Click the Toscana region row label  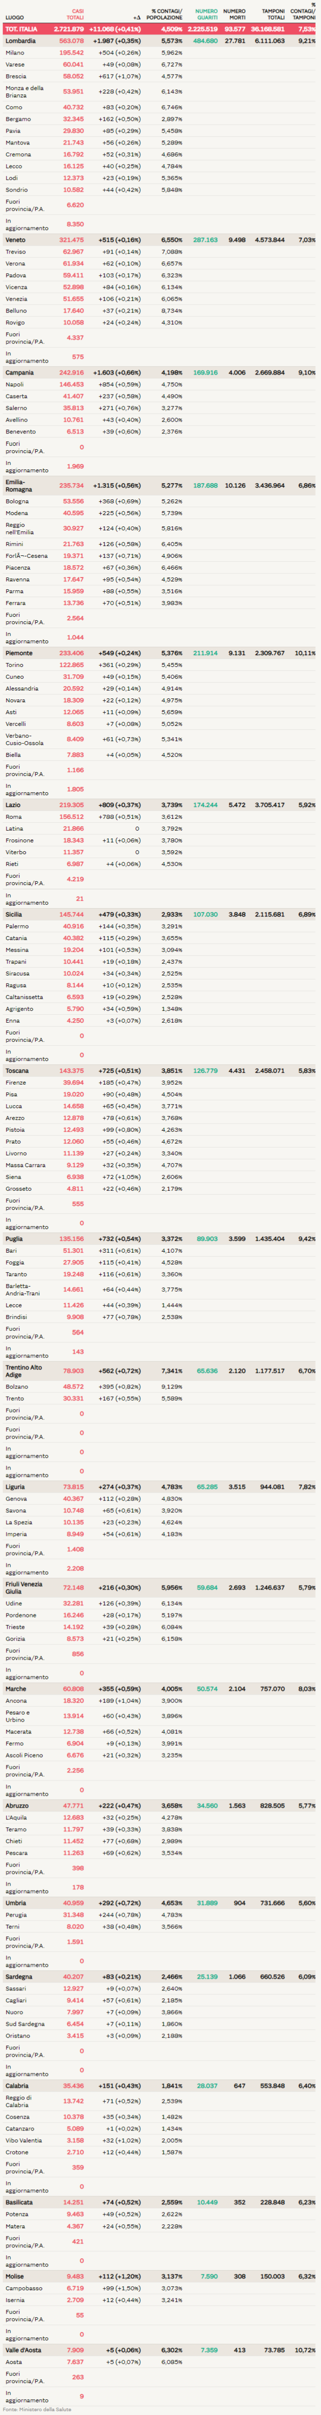tap(17, 1070)
